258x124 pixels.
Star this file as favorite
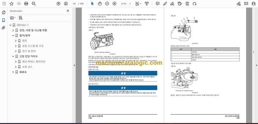[x=11, y=4]
